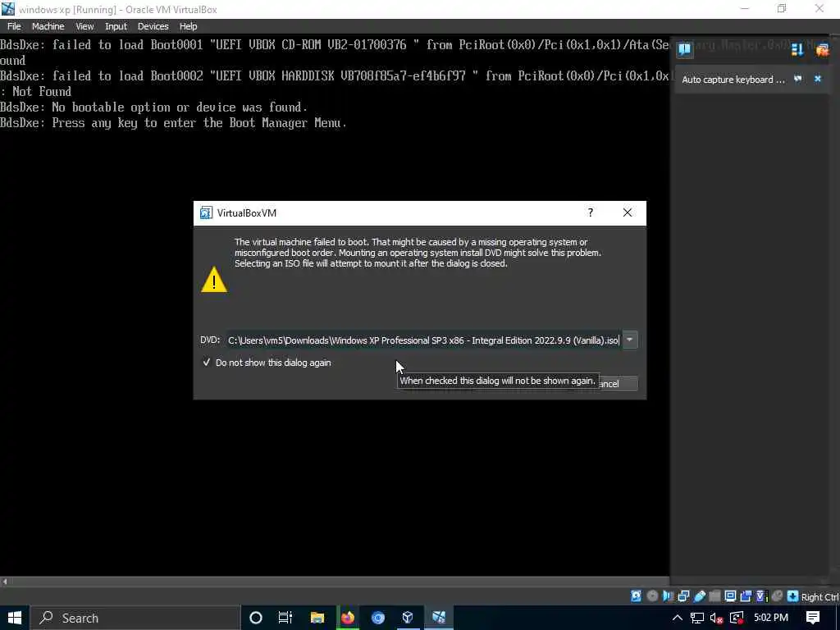Viewport: 840px width, 630px height.
Task: Click the display monitor status icon
Action: [730, 596]
